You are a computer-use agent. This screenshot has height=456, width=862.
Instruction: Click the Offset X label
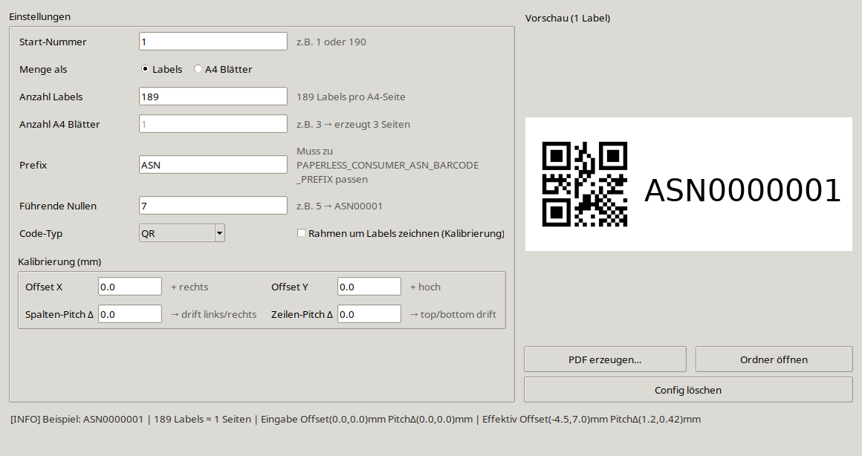pyautogui.click(x=44, y=287)
